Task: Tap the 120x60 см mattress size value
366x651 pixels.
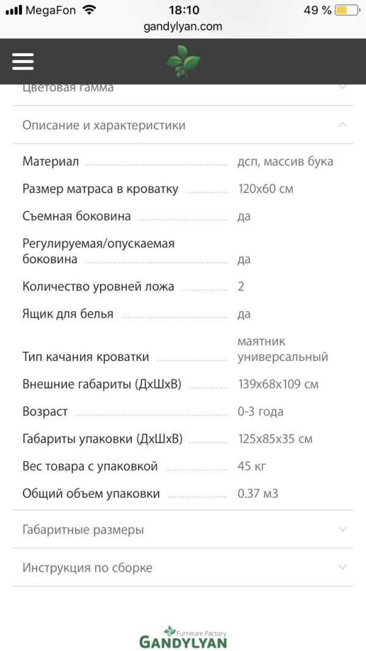Action: coord(265,189)
